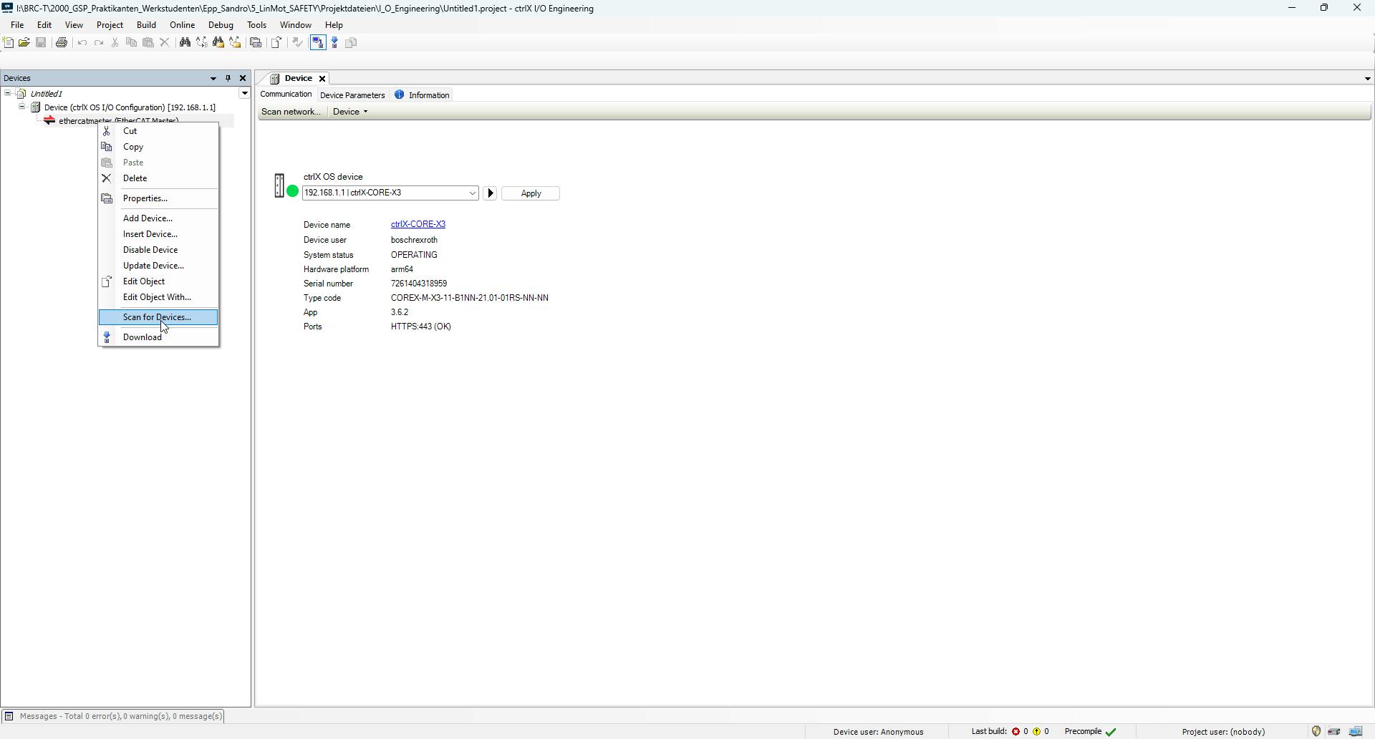Image resolution: width=1375 pixels, height=739 pixels.
Task: Click the Print toolbar icon
Action: click(62, 43)
